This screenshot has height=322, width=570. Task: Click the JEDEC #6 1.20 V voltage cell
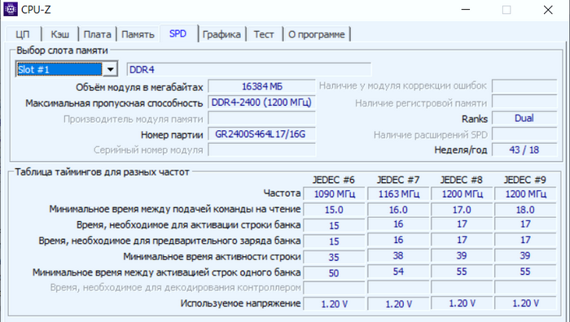click(x=334, y=304)
